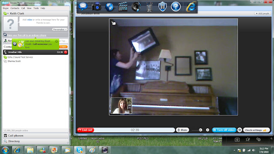Expand the status dropdown beside Keith Clark

(8, 13)
